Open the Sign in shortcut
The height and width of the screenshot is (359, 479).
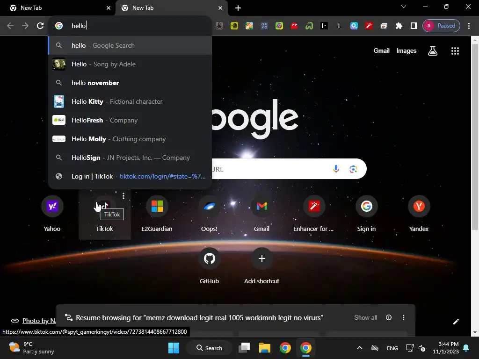(367, 214)
